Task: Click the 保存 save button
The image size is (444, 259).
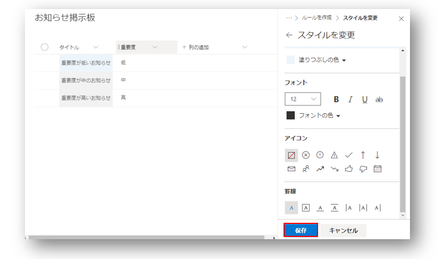Action: 301,230
